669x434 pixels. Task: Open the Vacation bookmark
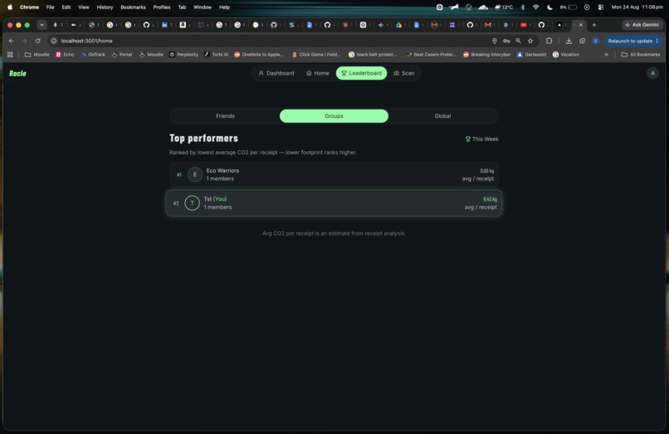click(x=566, y=55)
